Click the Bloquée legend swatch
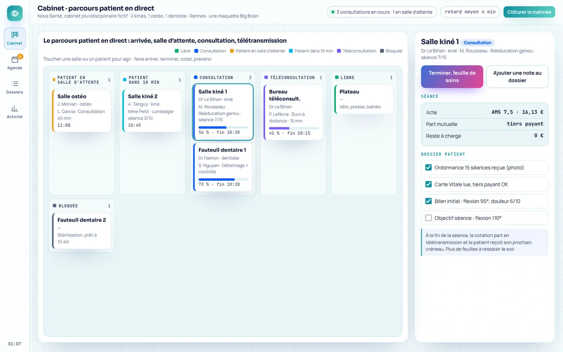 [382, 51]
